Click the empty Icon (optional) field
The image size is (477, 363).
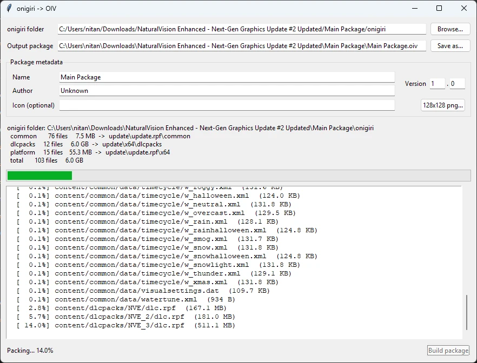pos(227,105)
